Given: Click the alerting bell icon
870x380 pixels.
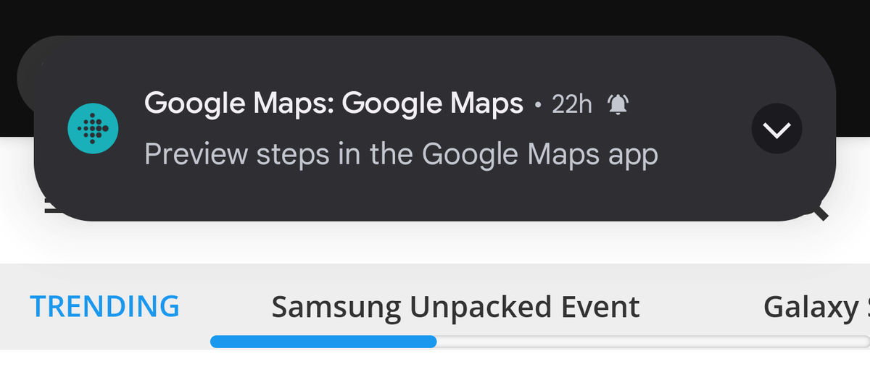Looking at the screenshot, I should pyautogui.click(x=618, y=105).
